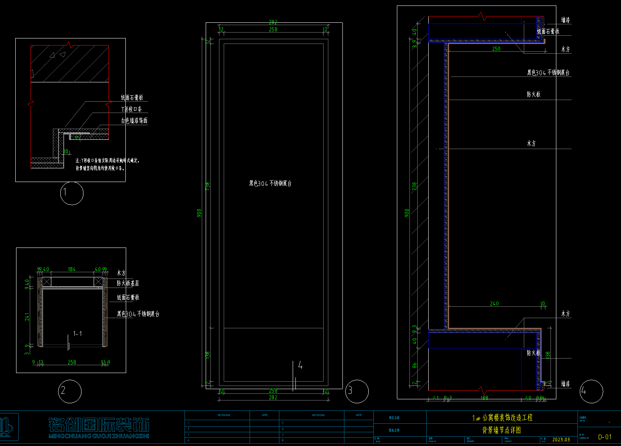
Task: Click the circled detail marker 1
Action: 72,193
